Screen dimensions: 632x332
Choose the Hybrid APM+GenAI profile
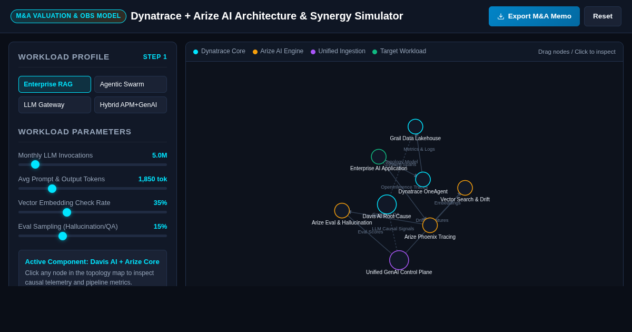(131, 105)
